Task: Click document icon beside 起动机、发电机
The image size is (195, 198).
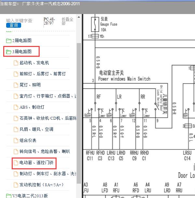Action: coord(16,63)
